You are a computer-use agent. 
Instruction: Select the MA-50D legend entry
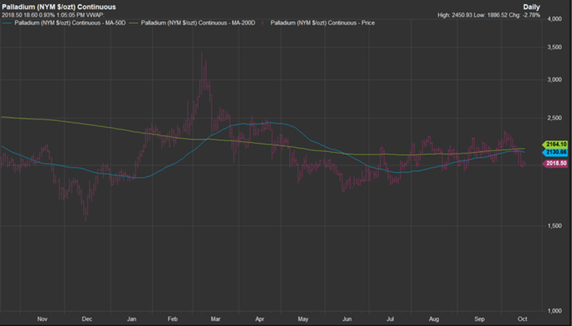(x=69, y=22)
